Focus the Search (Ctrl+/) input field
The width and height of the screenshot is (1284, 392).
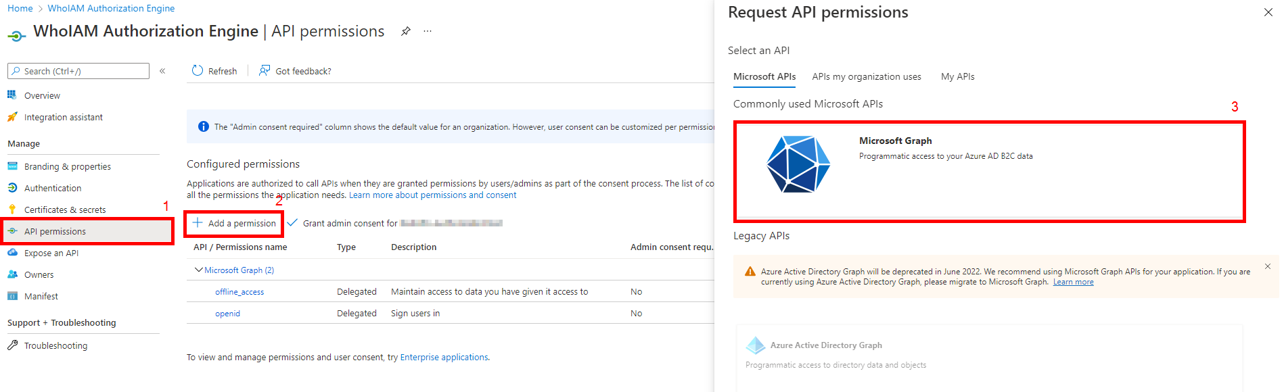[x=78, y=71]
